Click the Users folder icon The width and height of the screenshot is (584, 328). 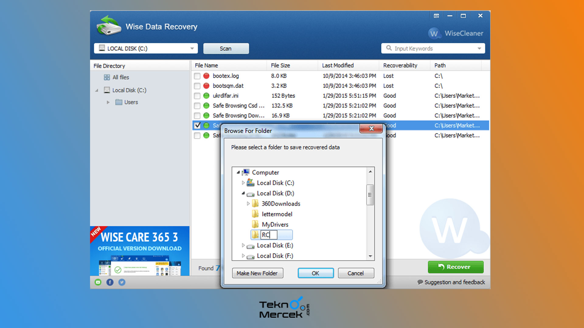point(119,102)
